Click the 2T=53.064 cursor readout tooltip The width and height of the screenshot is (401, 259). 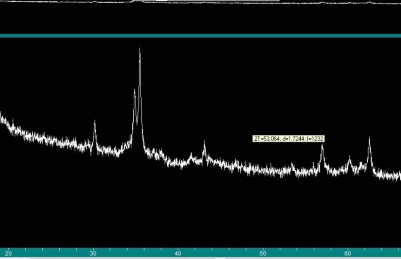click(288, 139)
